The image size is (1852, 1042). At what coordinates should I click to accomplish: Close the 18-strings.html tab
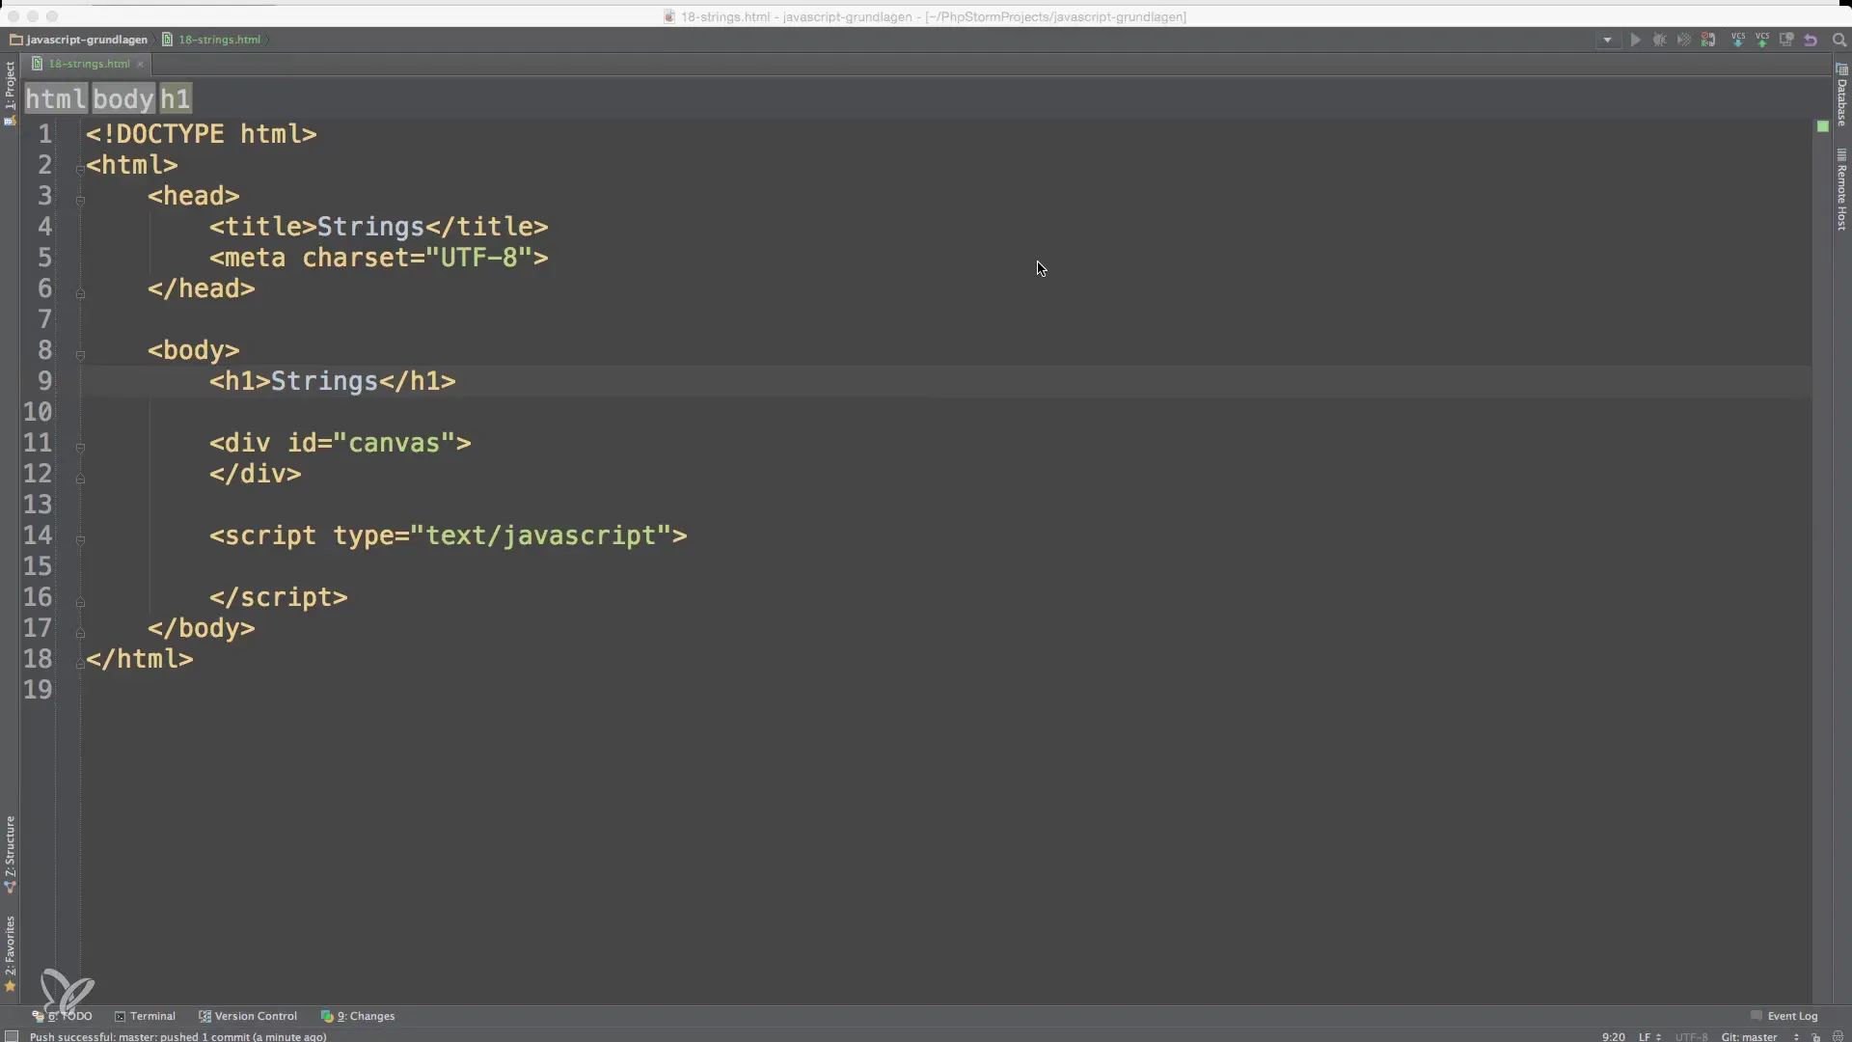click(x=140, y=64)
